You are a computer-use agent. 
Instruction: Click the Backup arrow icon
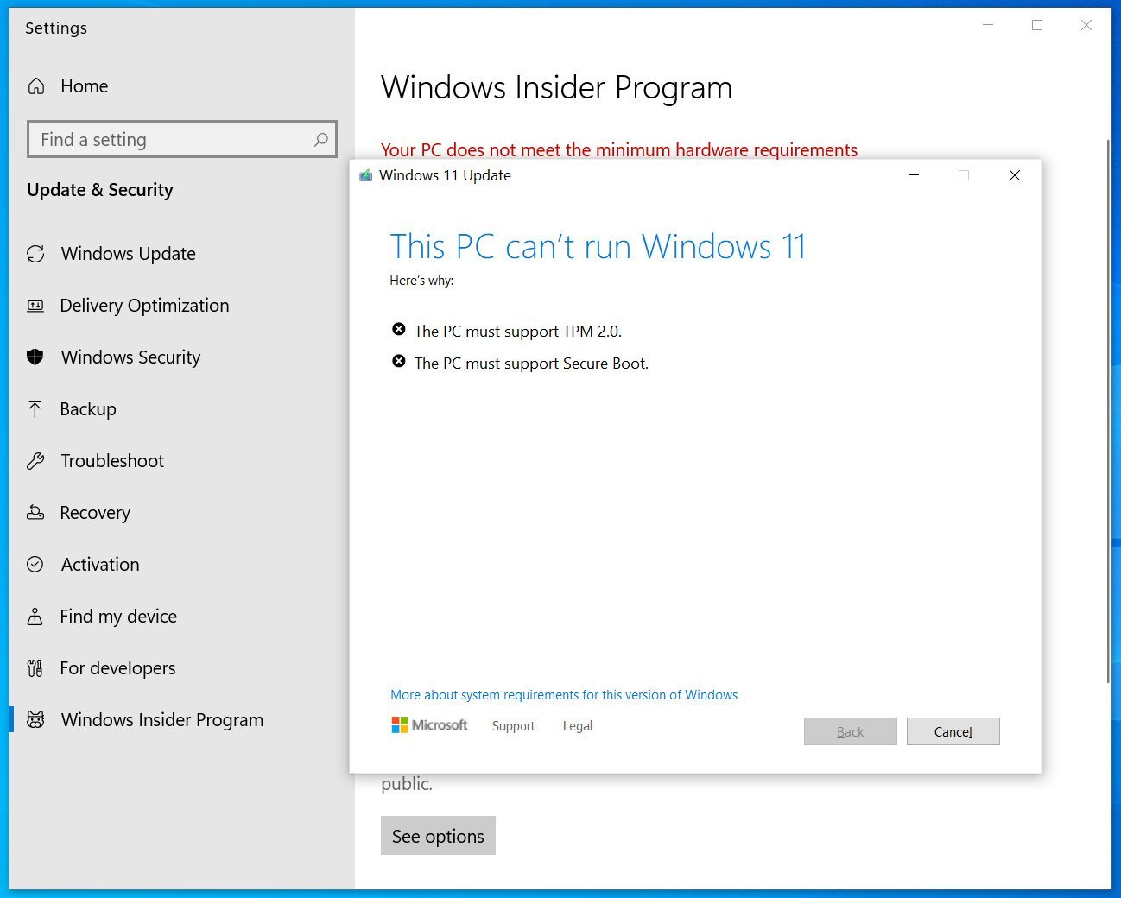pyautogui.click(x=35, y=408)
